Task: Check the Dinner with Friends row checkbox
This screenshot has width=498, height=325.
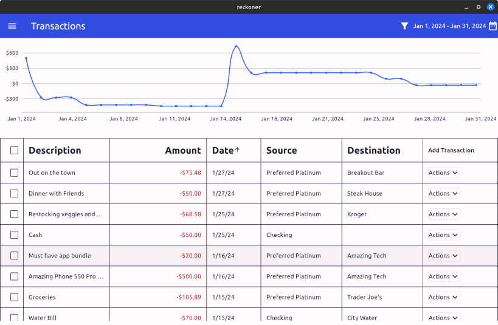Action: [x=15, y=193]
